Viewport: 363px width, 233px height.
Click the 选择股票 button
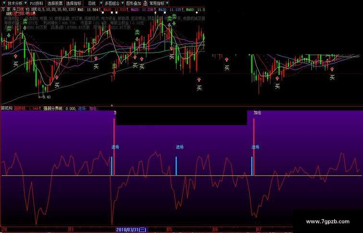point(55,3)
